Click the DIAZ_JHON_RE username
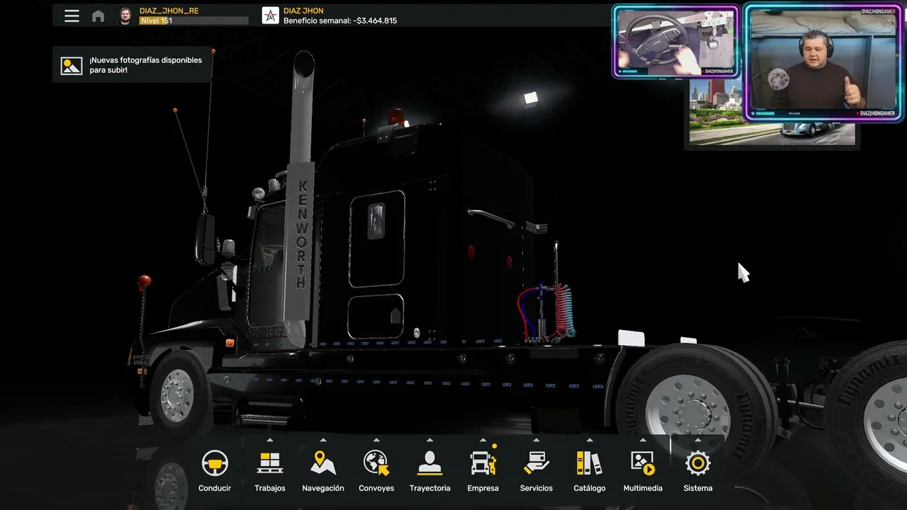907x510 pixels. [x=169, y=11]
